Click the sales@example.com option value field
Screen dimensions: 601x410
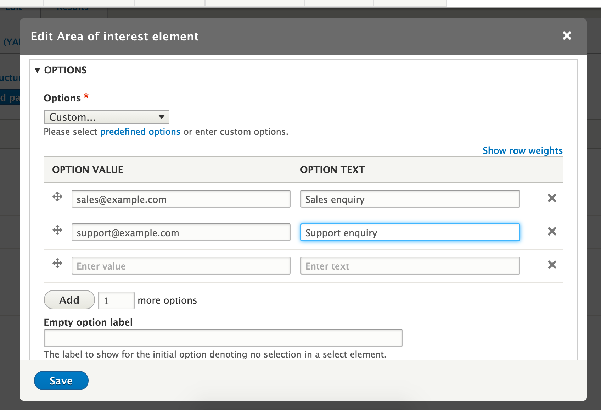click(181, 199)
